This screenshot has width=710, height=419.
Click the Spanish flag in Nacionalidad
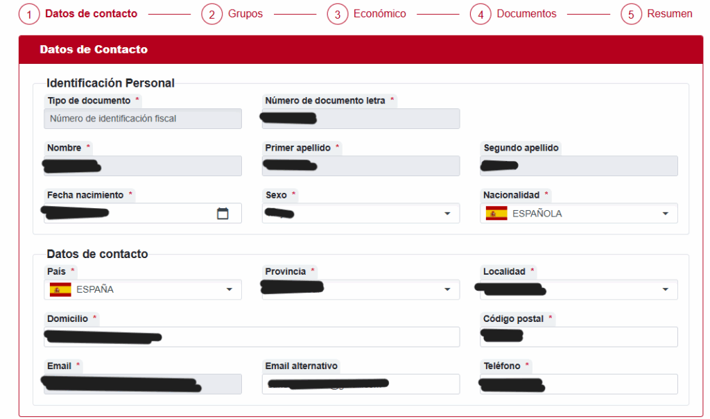pos(496,214)
